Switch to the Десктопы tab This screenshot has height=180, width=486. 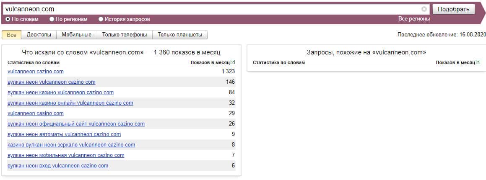pyautogui.click(x=39, y=35)
